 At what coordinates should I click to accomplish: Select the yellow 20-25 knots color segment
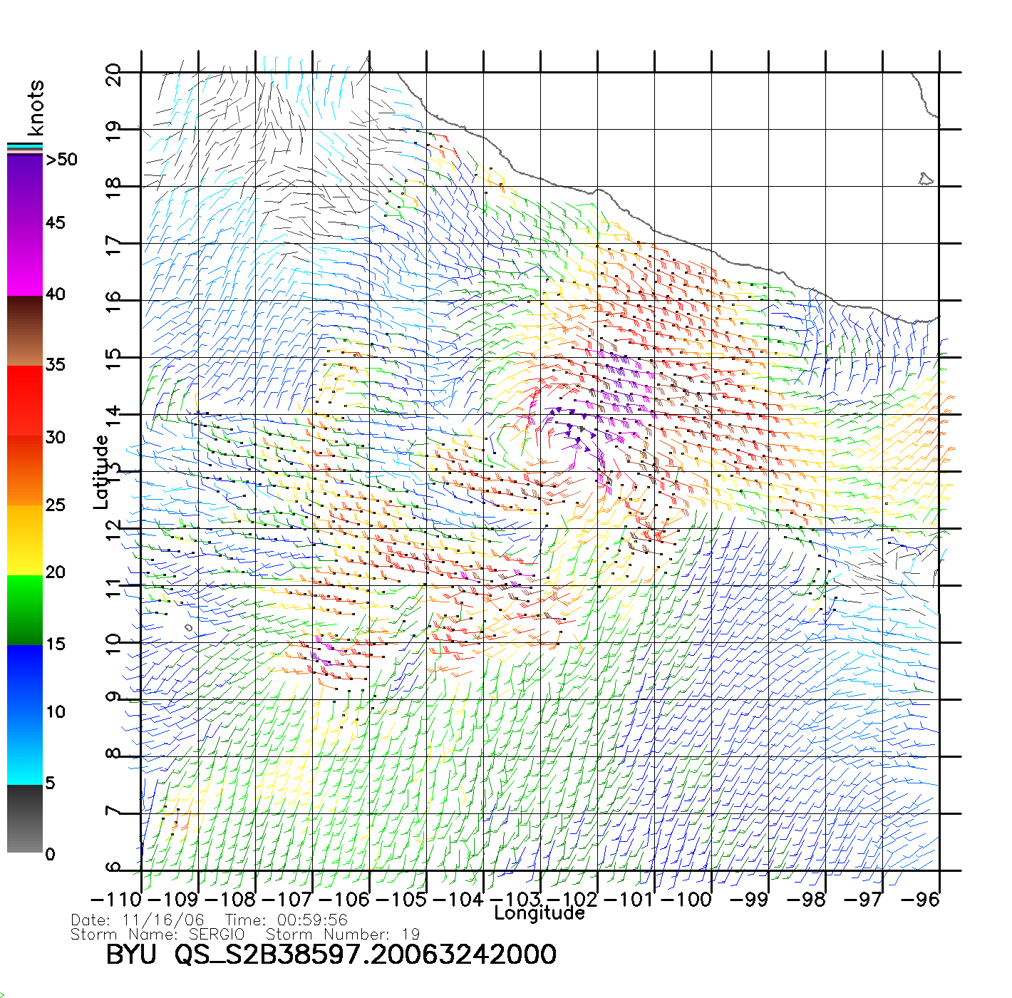(25, 540)
